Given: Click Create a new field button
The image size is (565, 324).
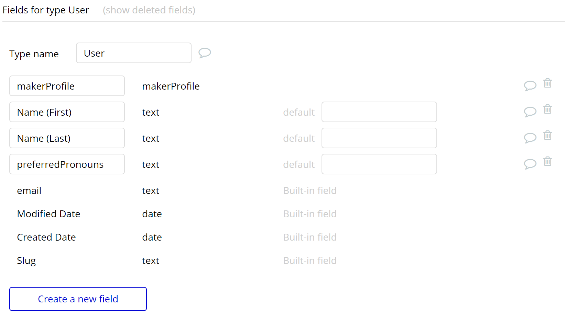Looking at the screenshot, I should point(78,299).
